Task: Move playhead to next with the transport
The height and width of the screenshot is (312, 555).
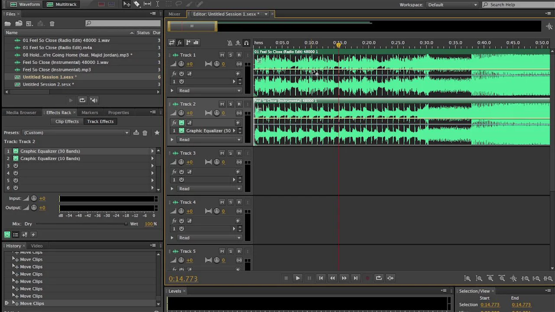Action: tap(356, 278)
